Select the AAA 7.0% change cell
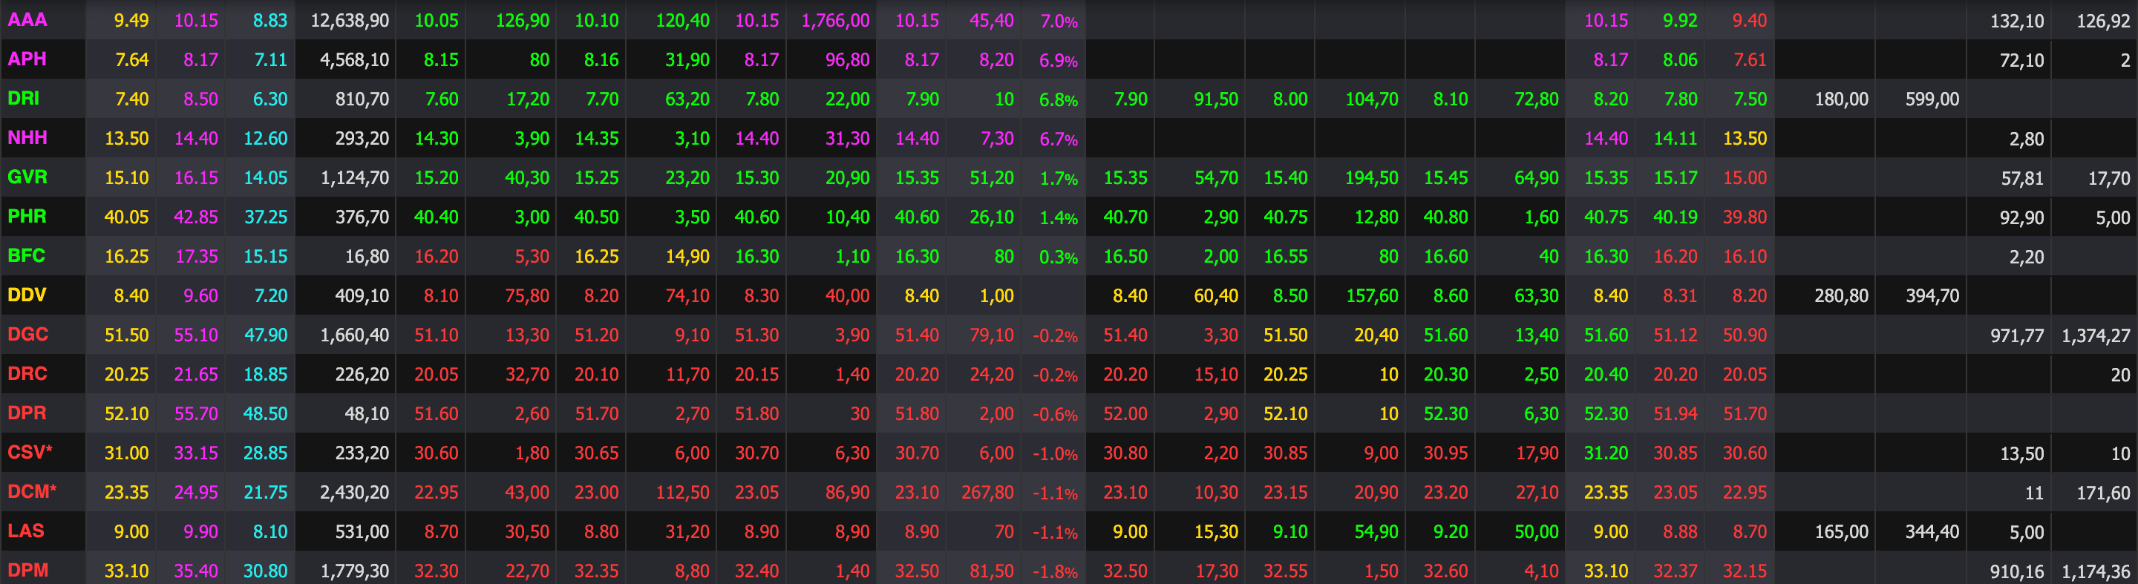 1059,22
